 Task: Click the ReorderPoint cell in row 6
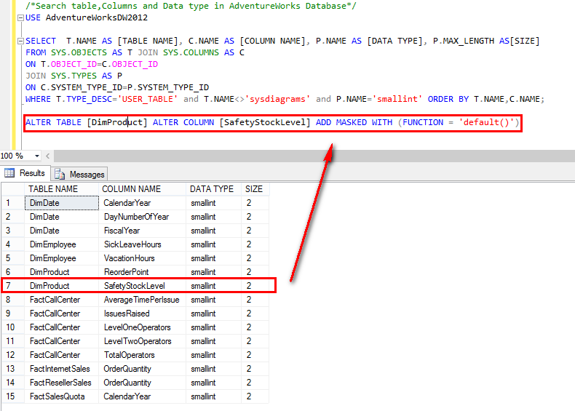point(127,272)
